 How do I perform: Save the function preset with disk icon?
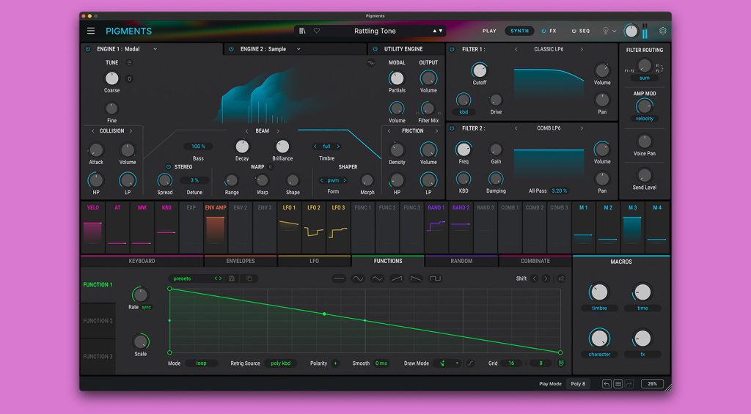232,278
